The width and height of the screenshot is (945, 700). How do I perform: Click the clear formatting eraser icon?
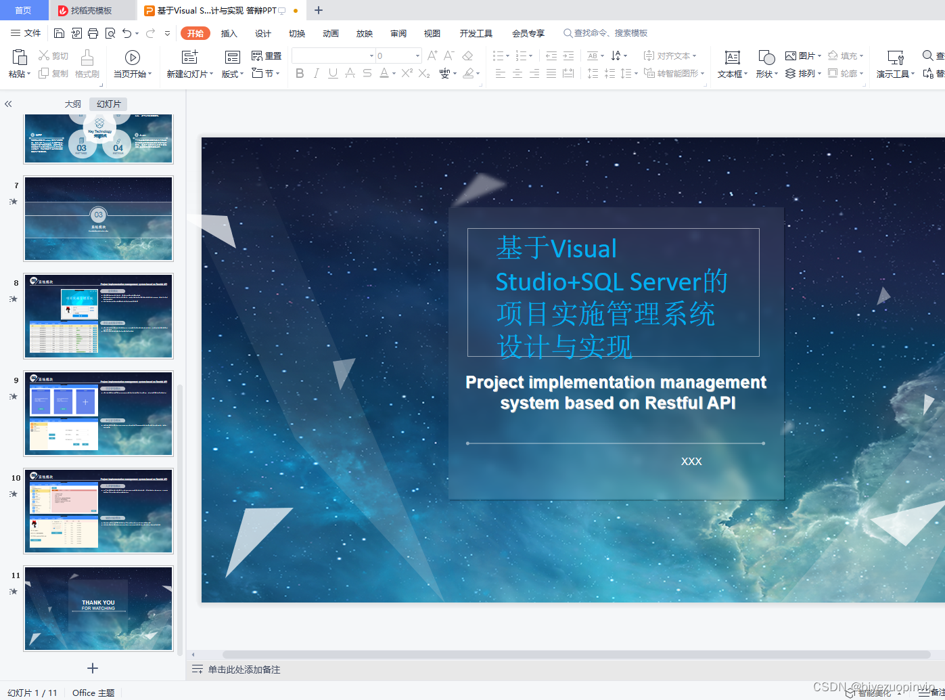point(467,56)
